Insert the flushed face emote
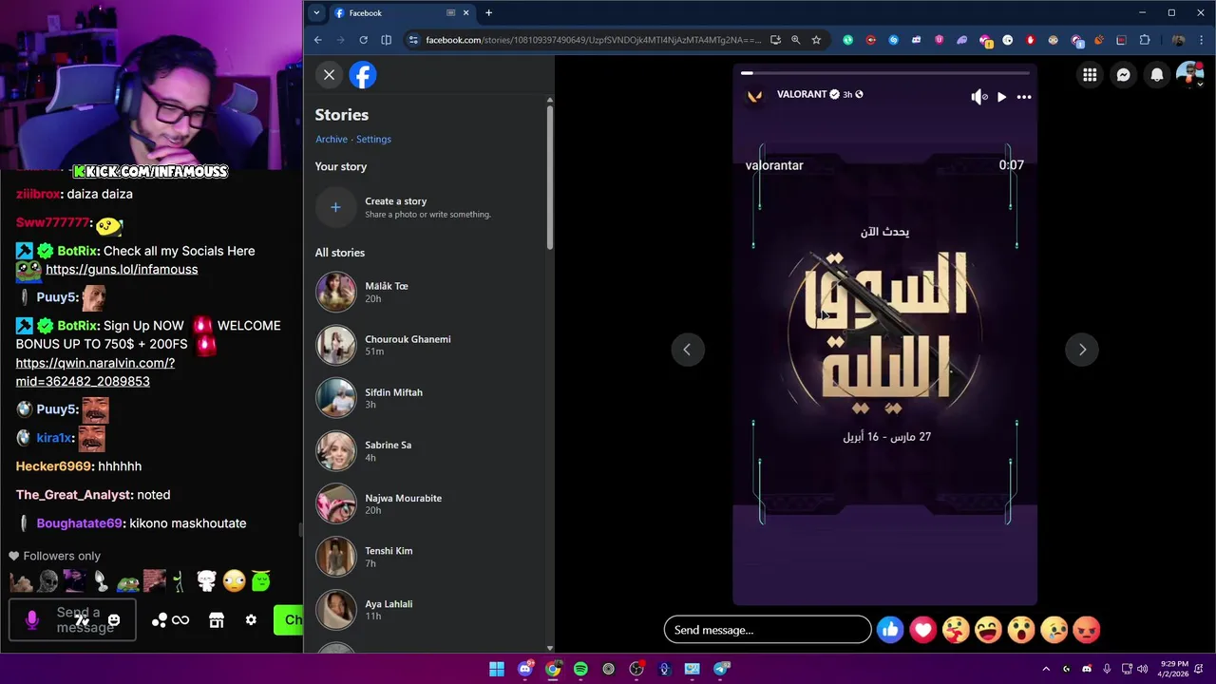Image resolution: width=1216 pixels, height=684 pixels. click(x=234, y=581)
